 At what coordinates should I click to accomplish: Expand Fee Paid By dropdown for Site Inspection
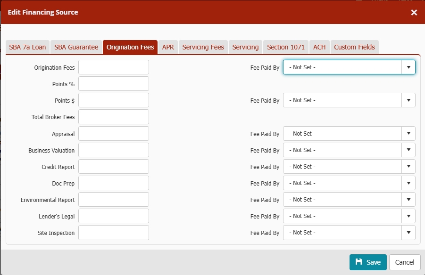tap(349, 233)
